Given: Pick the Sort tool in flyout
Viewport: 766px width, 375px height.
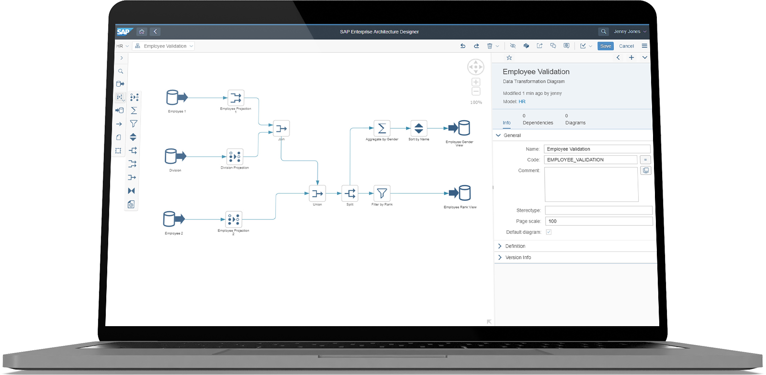Looking at the screenshot, I should tap(133, 137).
